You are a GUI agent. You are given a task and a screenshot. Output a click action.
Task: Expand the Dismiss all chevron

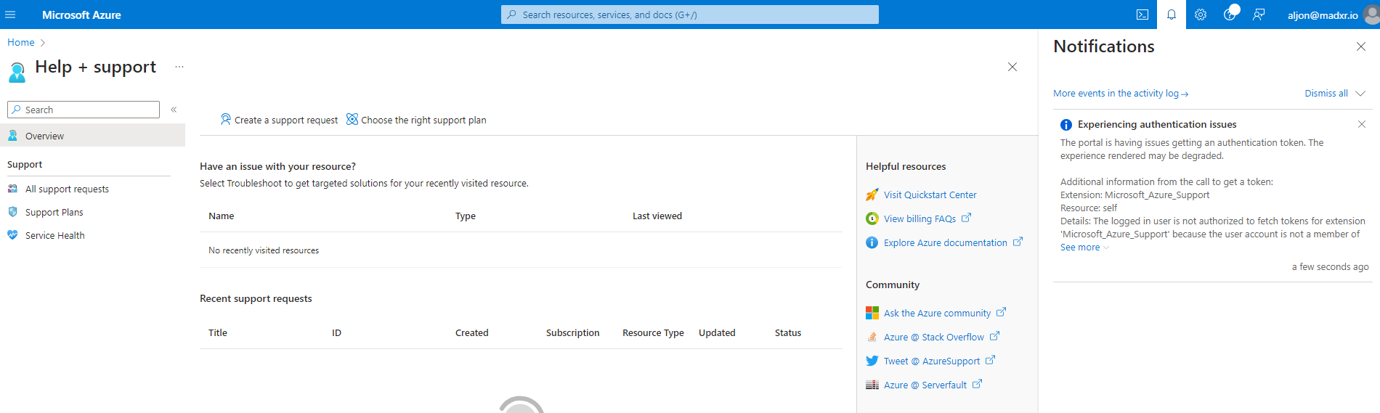tap(1360, 94)
